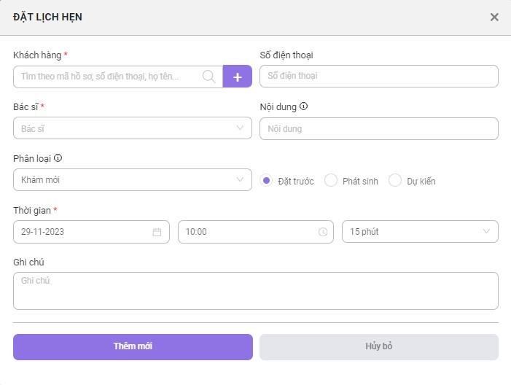
Task: Click the Hủy bỏ button
Action: click(x=379, y=347)
